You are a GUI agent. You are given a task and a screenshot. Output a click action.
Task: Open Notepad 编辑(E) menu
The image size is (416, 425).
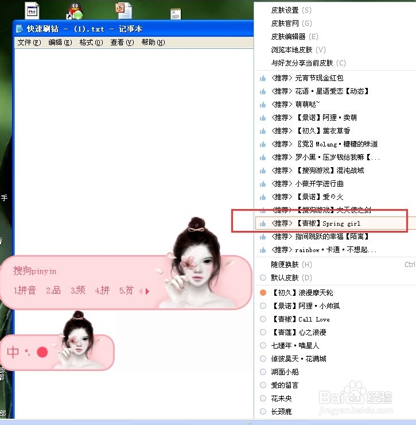tap(60, 42)
